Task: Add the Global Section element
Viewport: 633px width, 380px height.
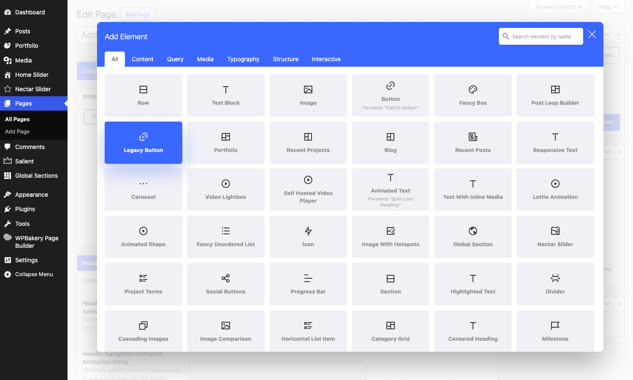Action: 473,237
